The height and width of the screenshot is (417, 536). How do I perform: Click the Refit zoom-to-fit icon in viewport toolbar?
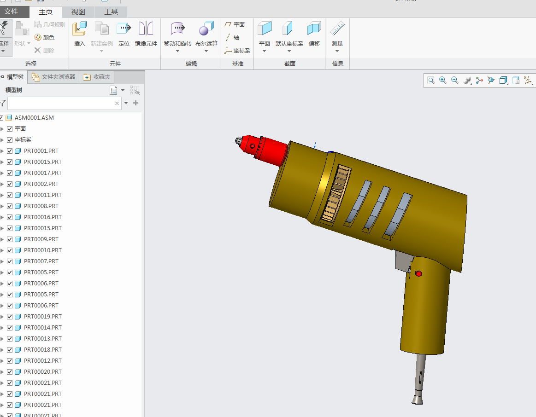(431, 81)
